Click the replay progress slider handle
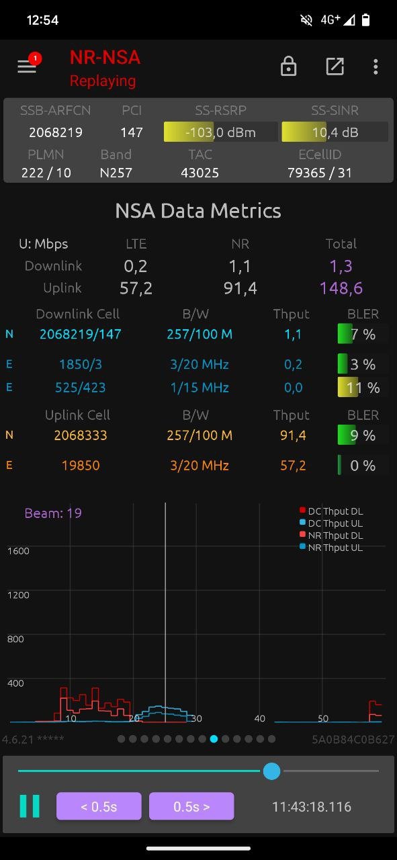The width and height of the screenshot is (397, 860). click(271, 771)
